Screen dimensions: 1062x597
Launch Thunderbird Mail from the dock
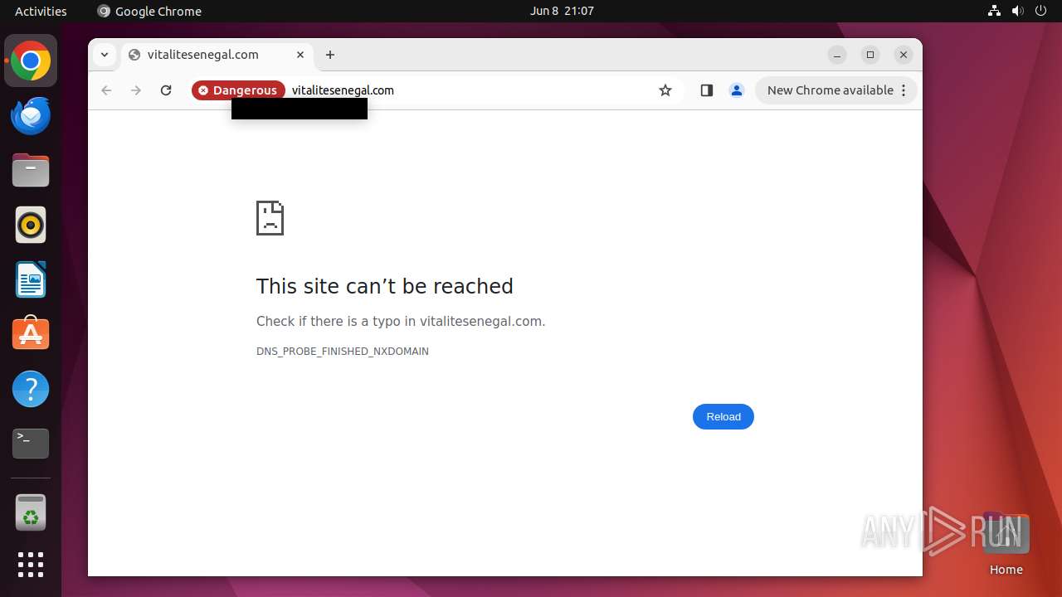point(31,115)
